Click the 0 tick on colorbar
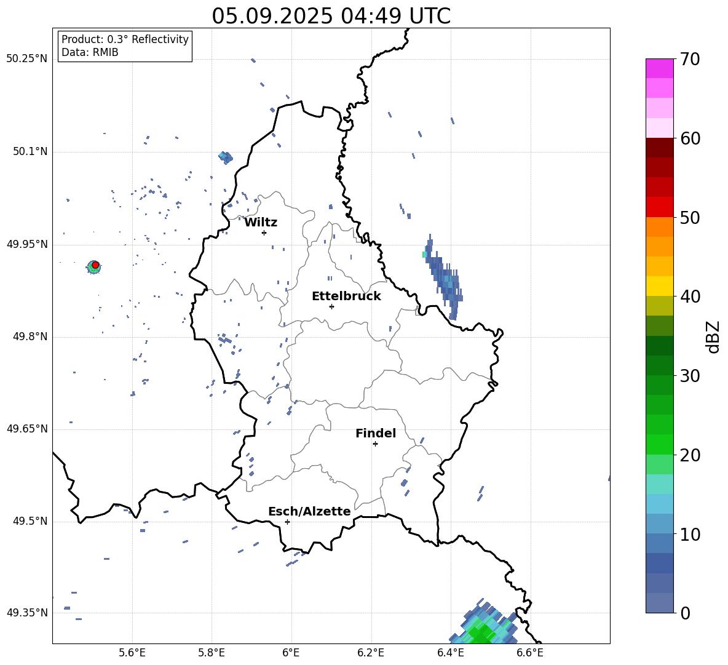 point(685,613)
